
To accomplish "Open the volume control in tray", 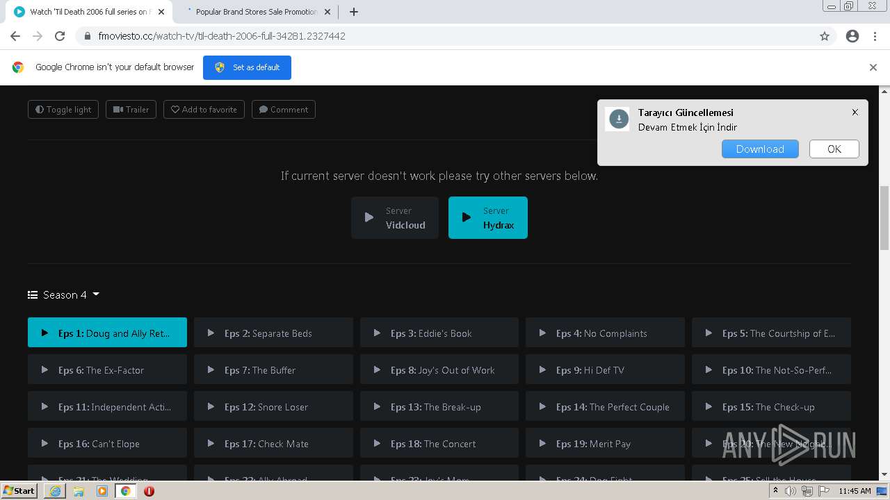I will pyautogui.click(x=791, y=491).
